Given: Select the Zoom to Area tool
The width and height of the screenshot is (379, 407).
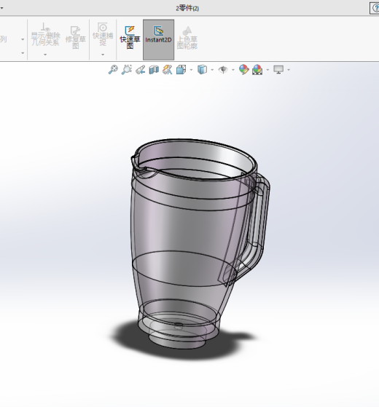Looking at the screenshot, I should tap(127, 70).
